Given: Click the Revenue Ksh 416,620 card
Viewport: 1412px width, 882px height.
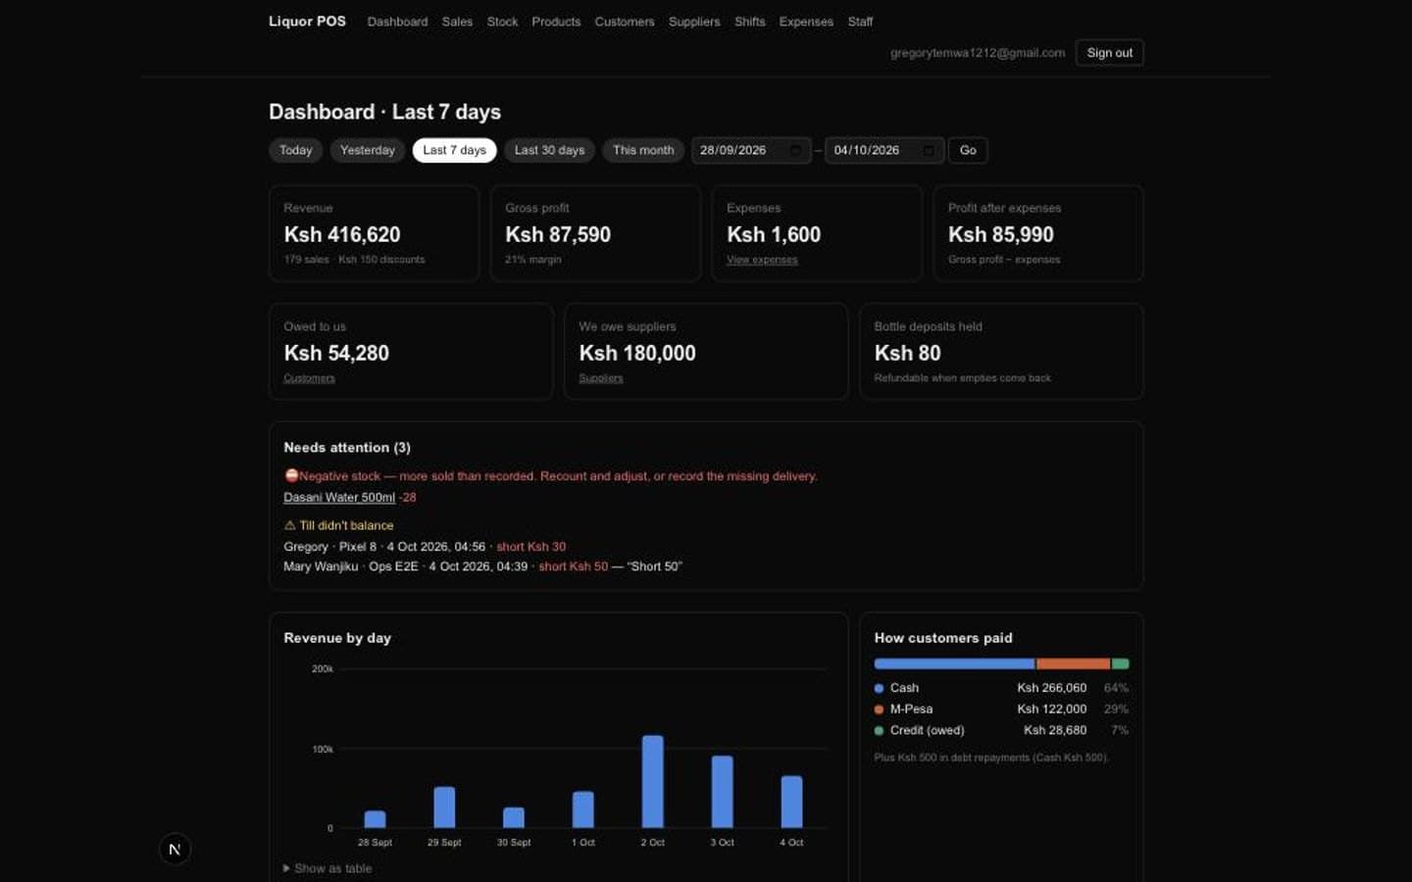Looking at the screenshot, I should point(374,233).
